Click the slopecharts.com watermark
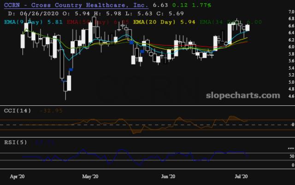295x185 pixels. coord(243,95)
